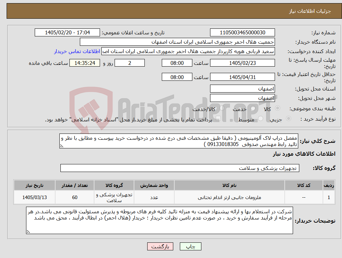Select the متوسط purchase type radio
Image resolution: width=342 pixels, height=258 pixels.
(261, 119)
